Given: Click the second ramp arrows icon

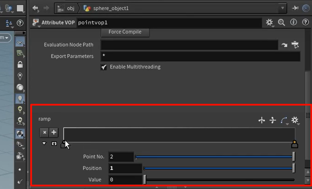Looking at the screenshot, I should point(273,120).
